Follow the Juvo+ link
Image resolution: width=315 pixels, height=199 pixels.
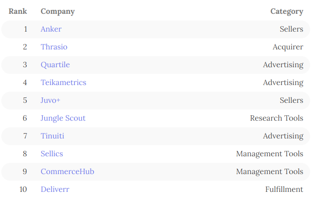(x=50, y=101)
